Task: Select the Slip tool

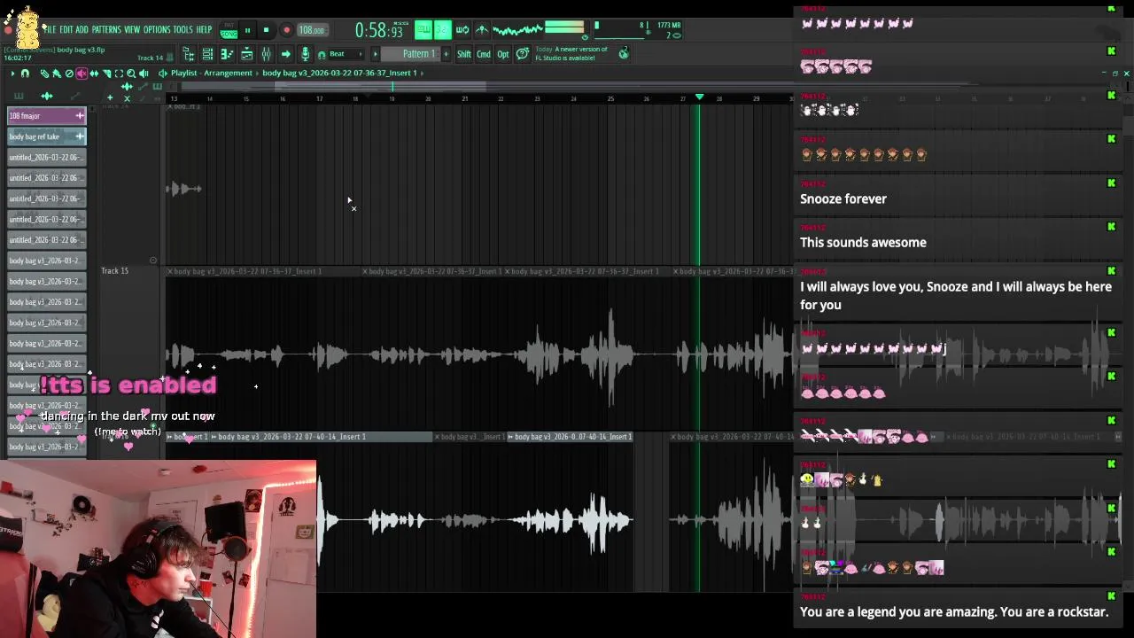Action: 94,74
